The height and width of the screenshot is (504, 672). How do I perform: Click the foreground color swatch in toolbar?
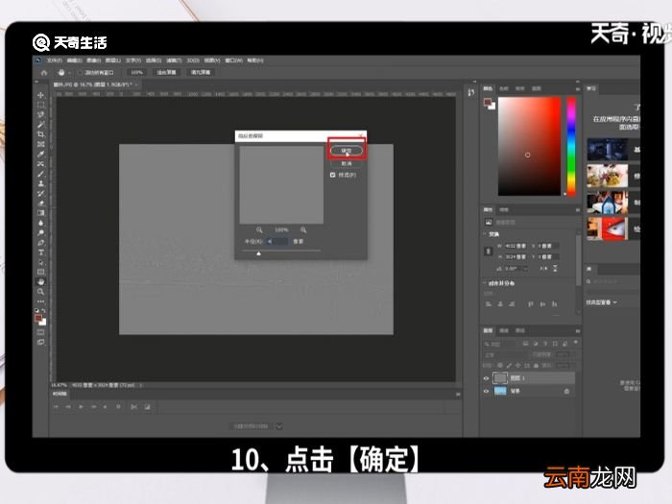click(38, 318)
